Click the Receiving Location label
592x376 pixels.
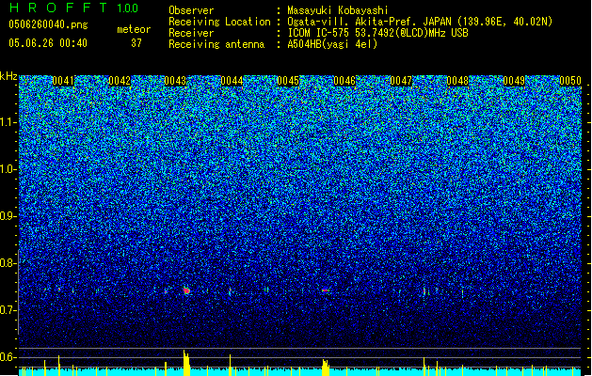click(219, 22)
